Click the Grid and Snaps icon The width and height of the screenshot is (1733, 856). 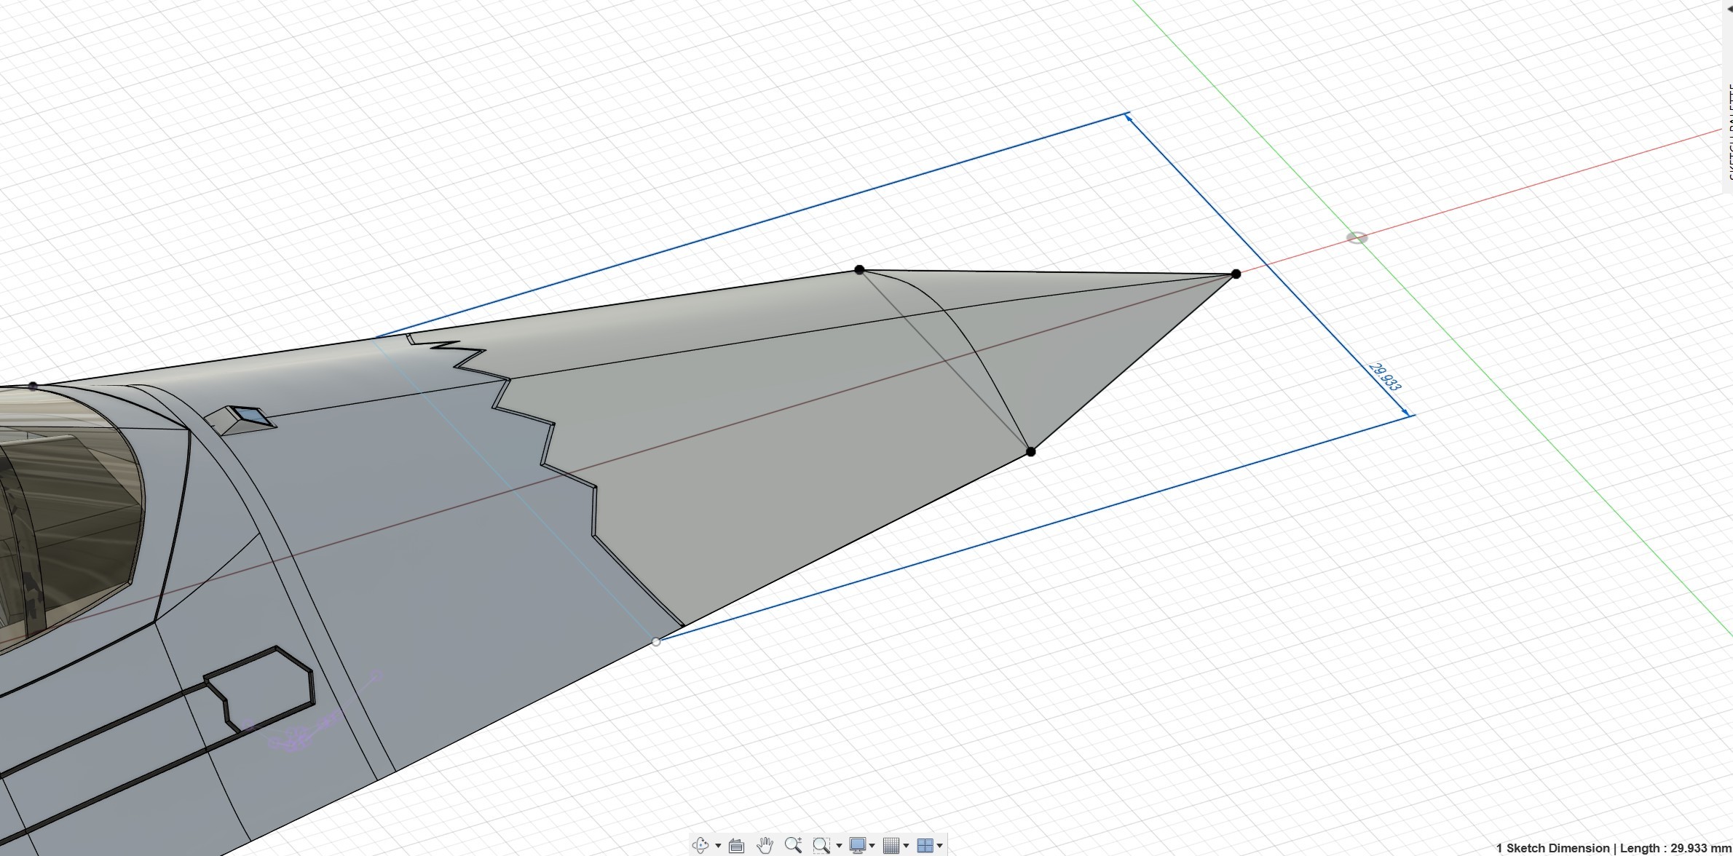[891, 845]
